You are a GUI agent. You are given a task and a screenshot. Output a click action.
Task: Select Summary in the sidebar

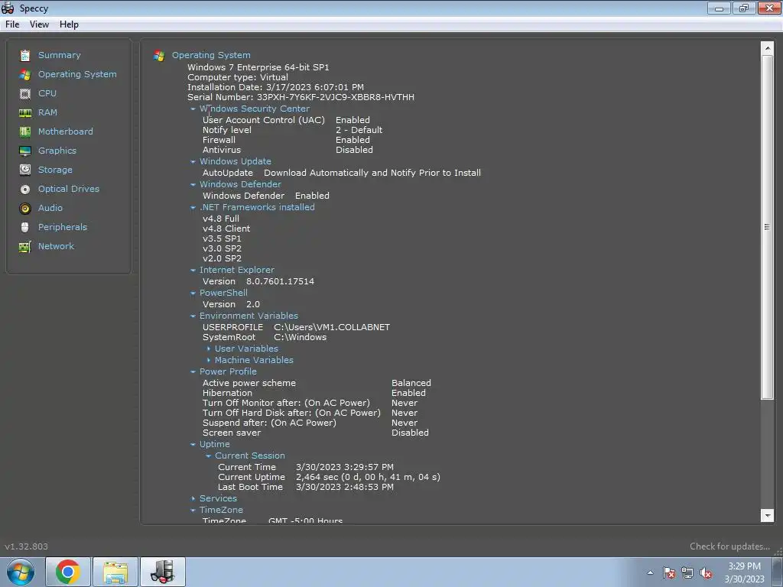click(x=60, y=55)
